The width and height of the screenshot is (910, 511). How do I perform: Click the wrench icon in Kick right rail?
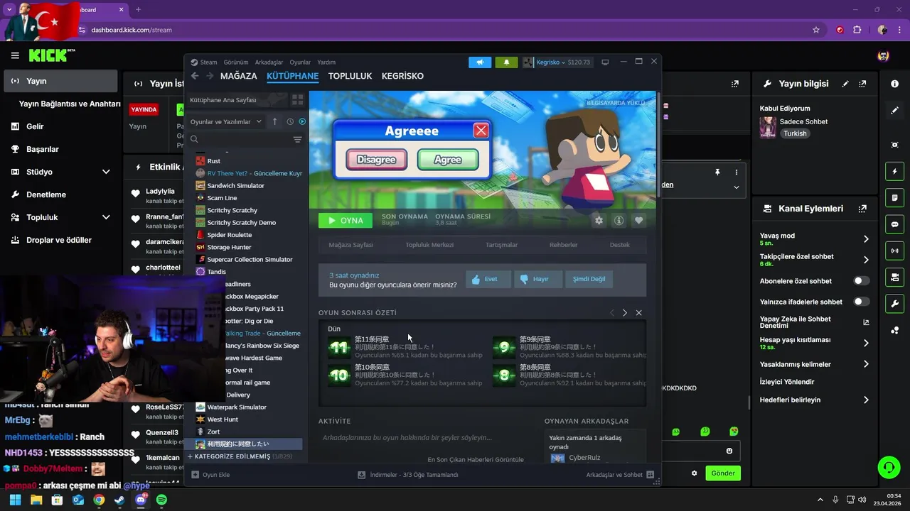pos(894,304)
